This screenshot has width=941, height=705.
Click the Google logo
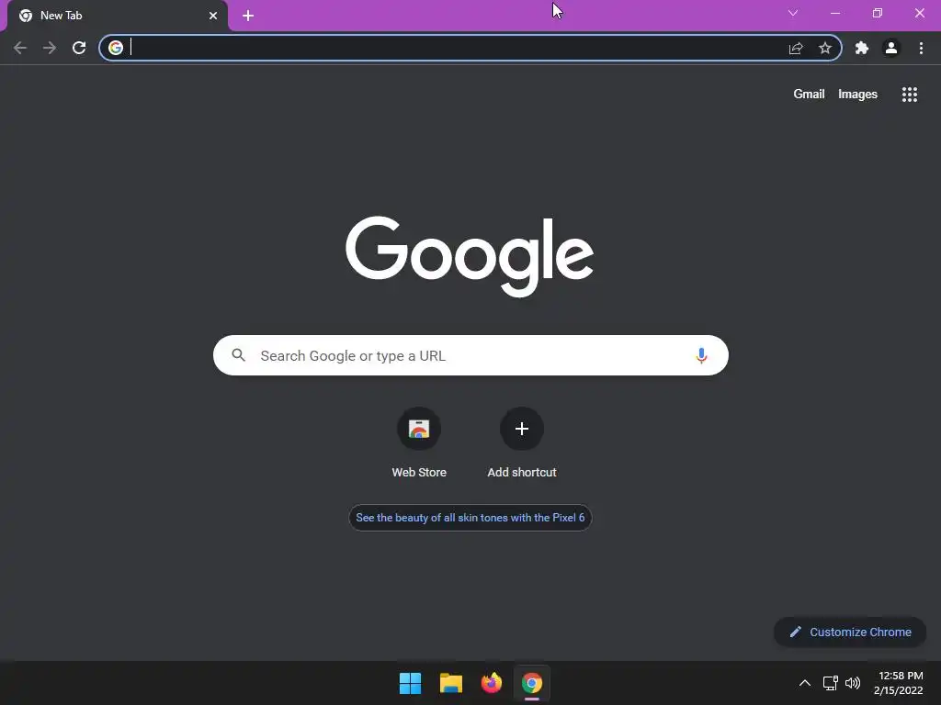470,256
